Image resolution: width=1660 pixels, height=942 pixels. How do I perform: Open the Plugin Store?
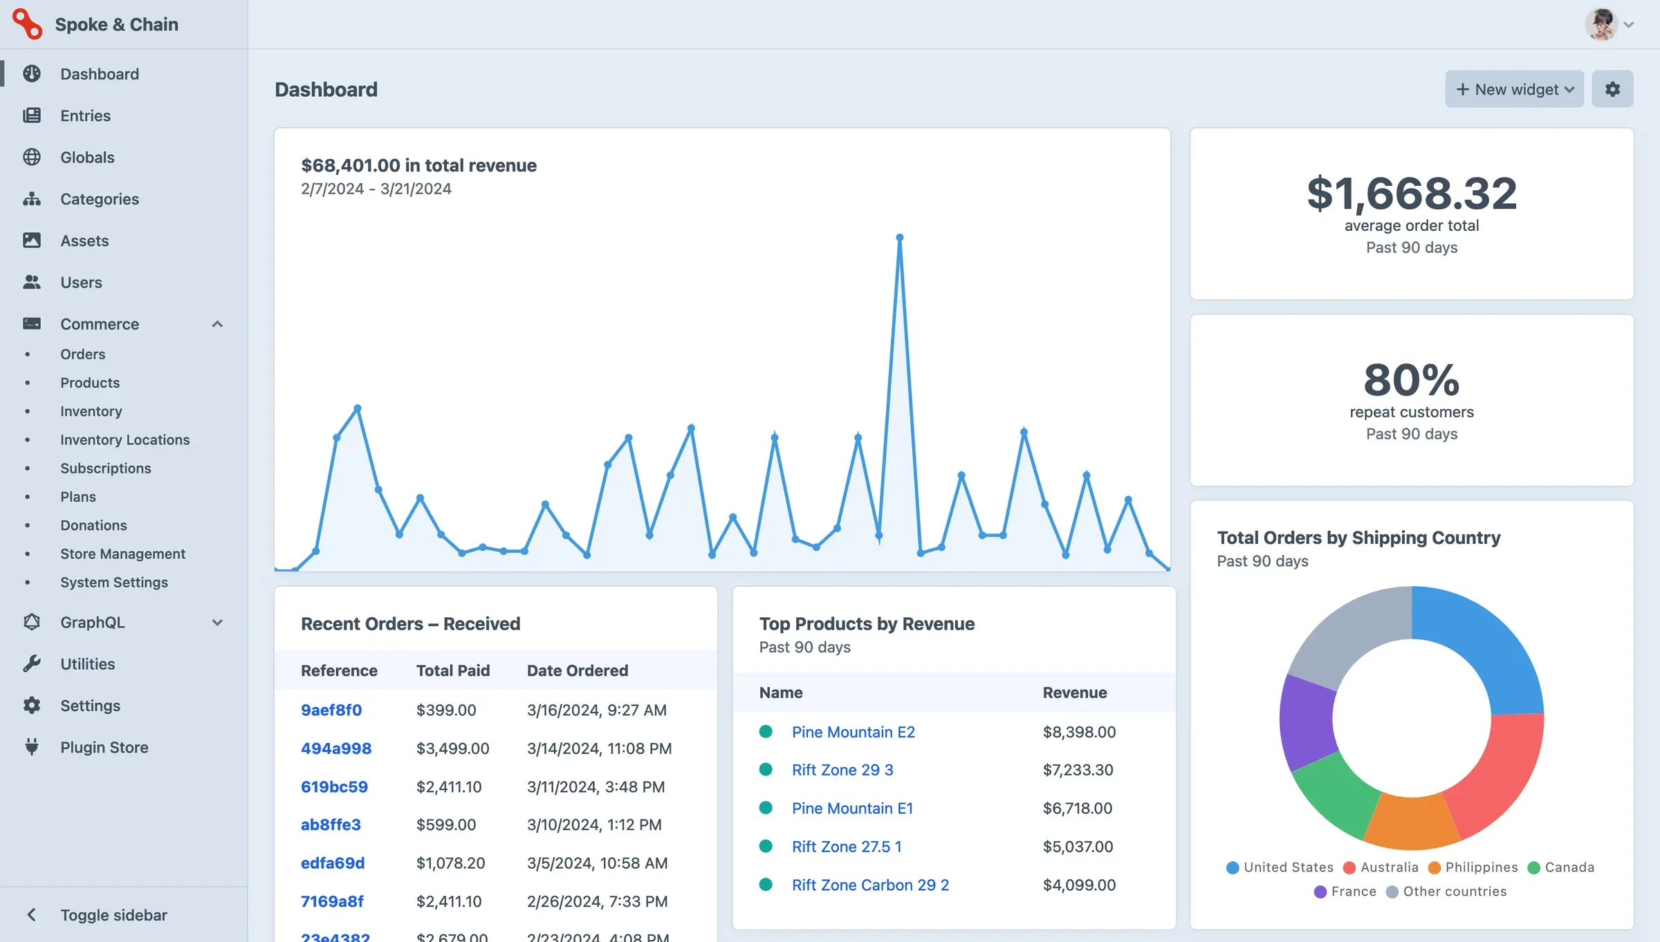point(104,746)
